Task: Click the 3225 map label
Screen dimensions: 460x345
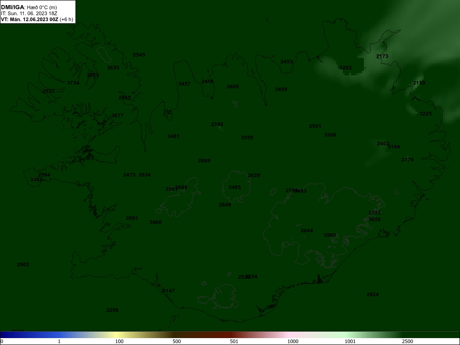Action: 425,114
